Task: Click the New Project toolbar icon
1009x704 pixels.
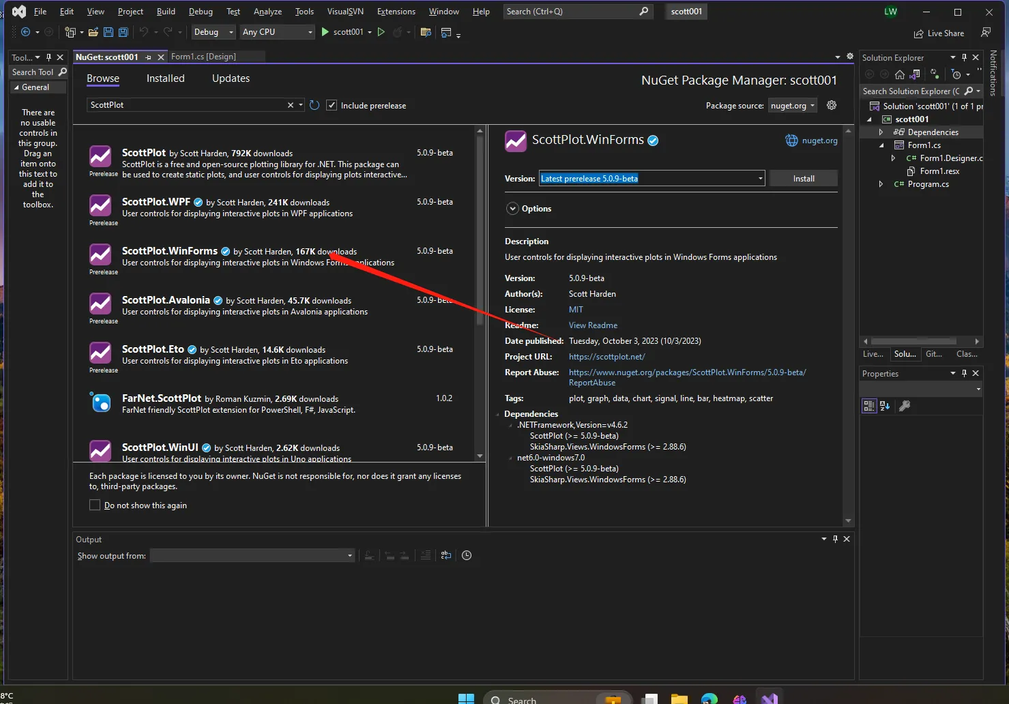Action: click(70, 32)
